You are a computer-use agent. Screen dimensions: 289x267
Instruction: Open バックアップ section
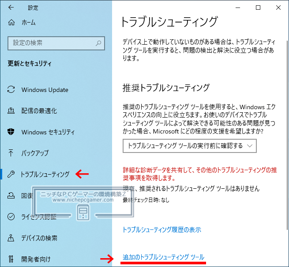35,153
